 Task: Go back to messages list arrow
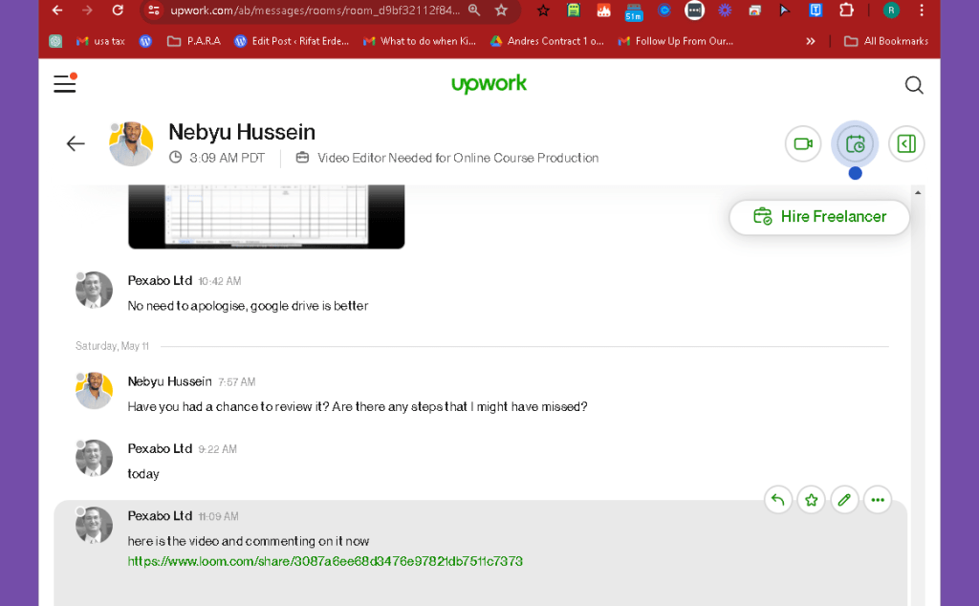point(76,143)
